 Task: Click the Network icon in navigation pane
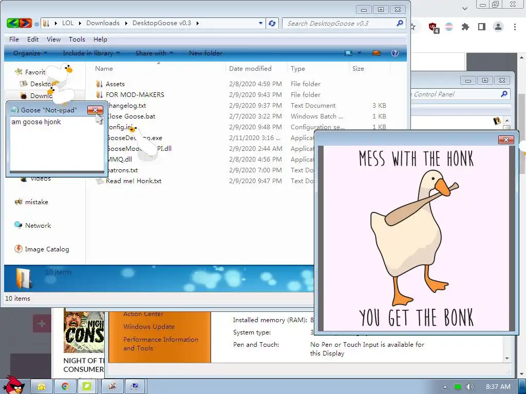click(x=18, y=225)
